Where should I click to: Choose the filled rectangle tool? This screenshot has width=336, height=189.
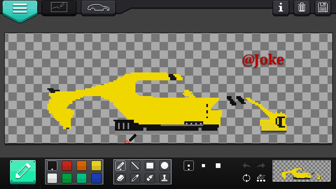coord(150,166)
